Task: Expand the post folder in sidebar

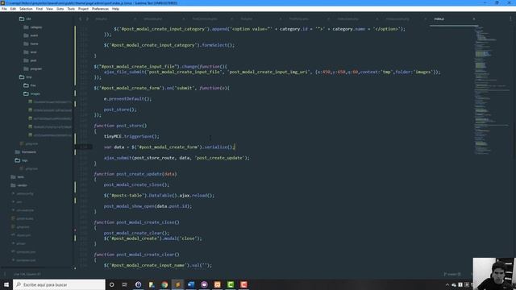Action: point(30,60)
